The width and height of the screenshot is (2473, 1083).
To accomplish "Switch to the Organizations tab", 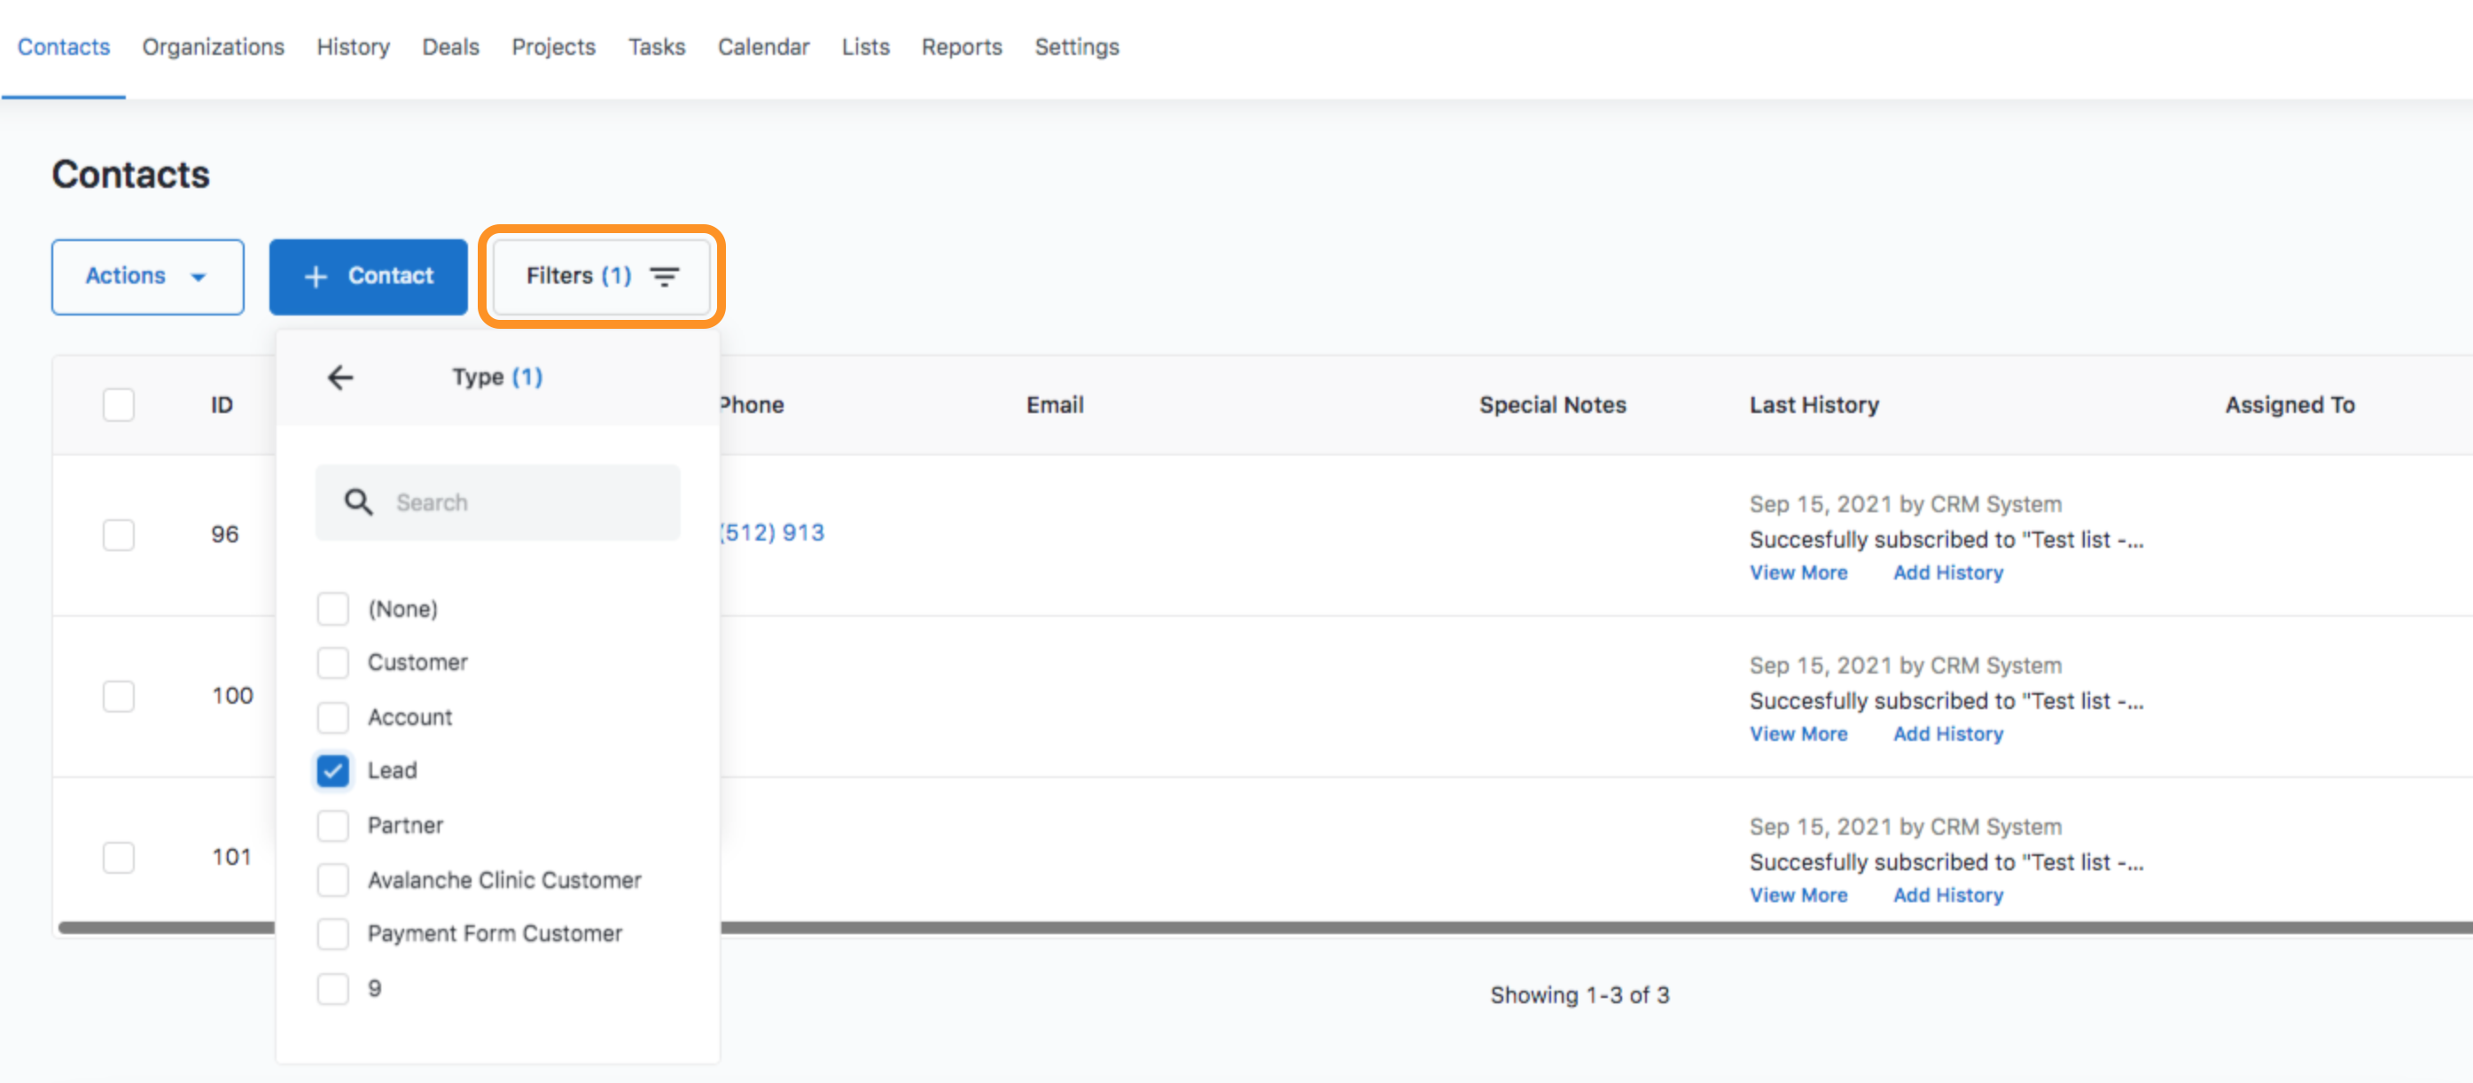I will pyautogui.click(x=213, y=46).
